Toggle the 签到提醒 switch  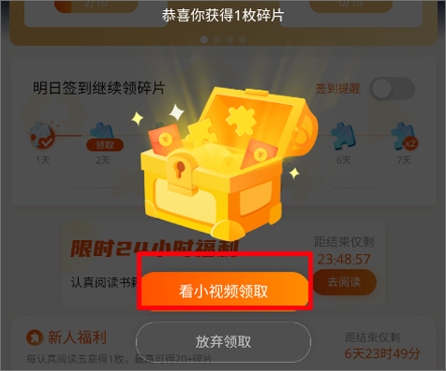point(392,88)
